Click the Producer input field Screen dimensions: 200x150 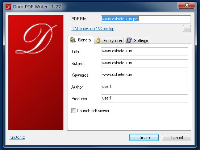pyautogui.click(x=145, y=98)
